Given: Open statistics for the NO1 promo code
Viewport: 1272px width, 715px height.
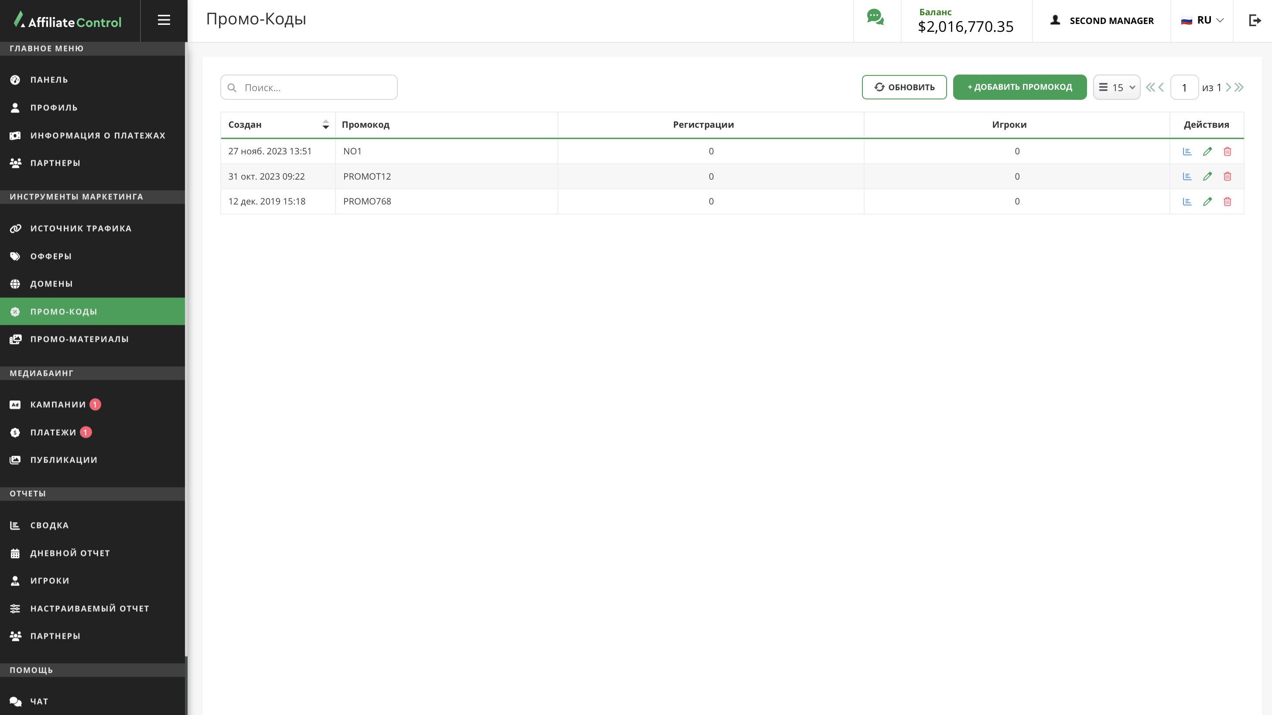Looking at the screenshot, I should pos(1187,151).
